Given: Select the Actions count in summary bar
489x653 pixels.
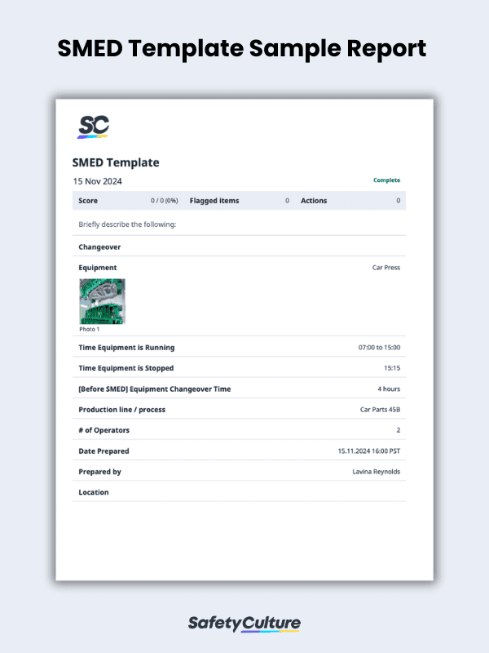Looking at the screenshot, I should 398,201.
